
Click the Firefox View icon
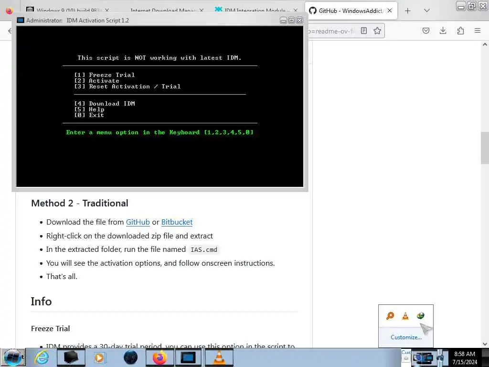point(10,11)
